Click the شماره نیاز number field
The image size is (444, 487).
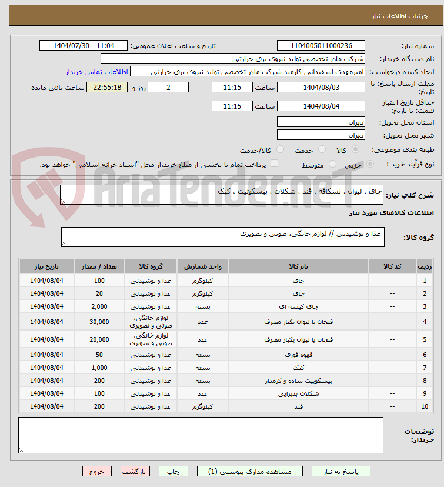pyautogui.click(x=321, y=45)
